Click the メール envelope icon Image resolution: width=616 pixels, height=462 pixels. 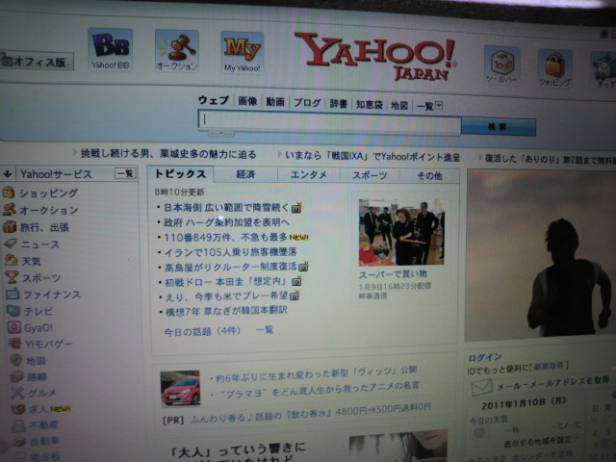tap(481, 387)
